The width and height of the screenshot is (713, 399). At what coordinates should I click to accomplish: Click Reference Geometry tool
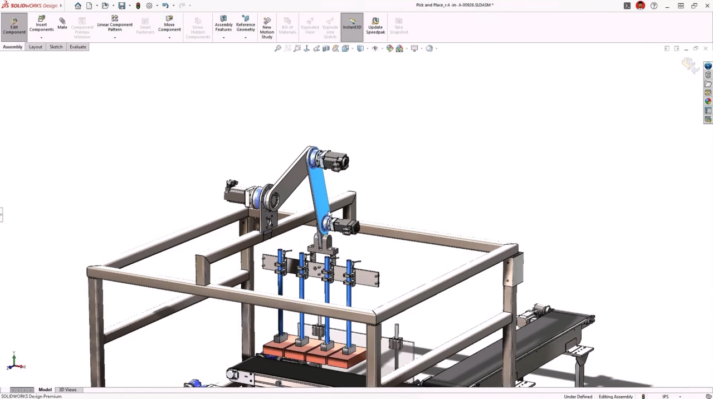tap(246, 24)
